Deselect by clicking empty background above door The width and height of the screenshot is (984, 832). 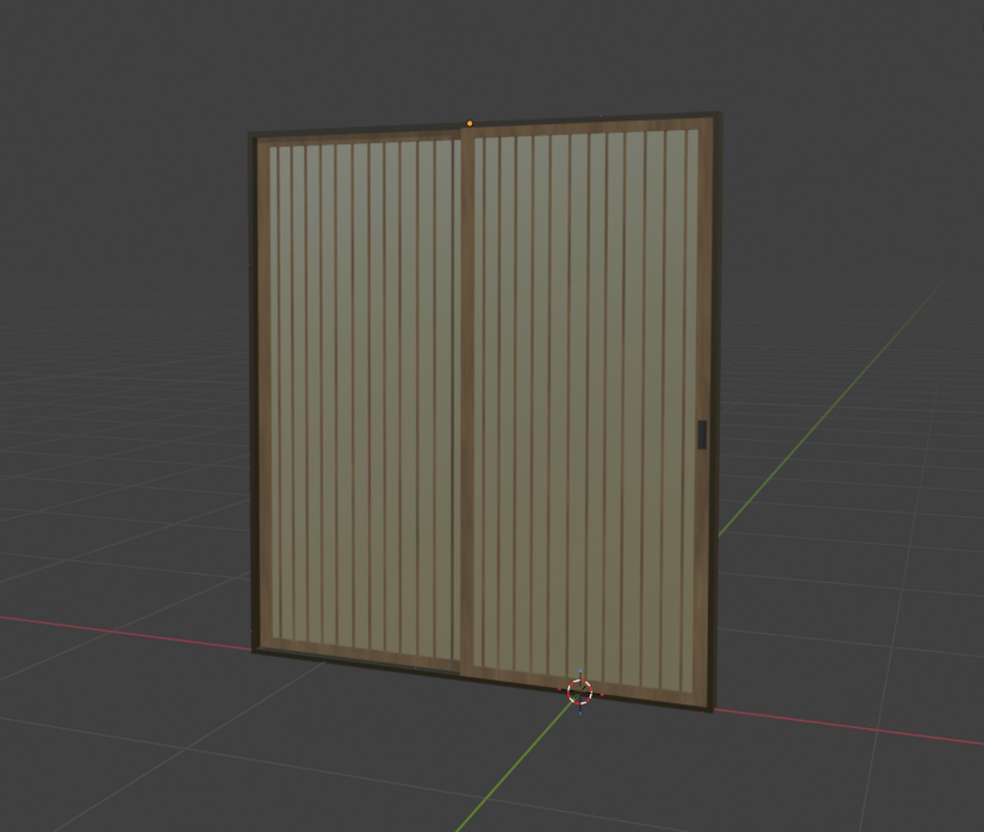(471, 57)
